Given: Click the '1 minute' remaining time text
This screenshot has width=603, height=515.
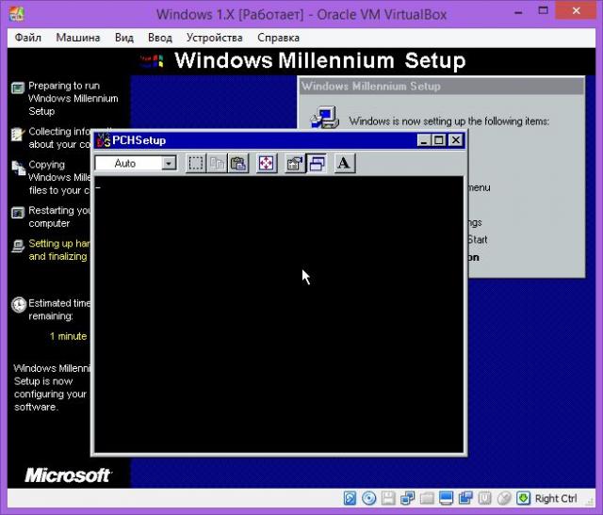Looking at the screenshot, I should (x=69, y=336).
